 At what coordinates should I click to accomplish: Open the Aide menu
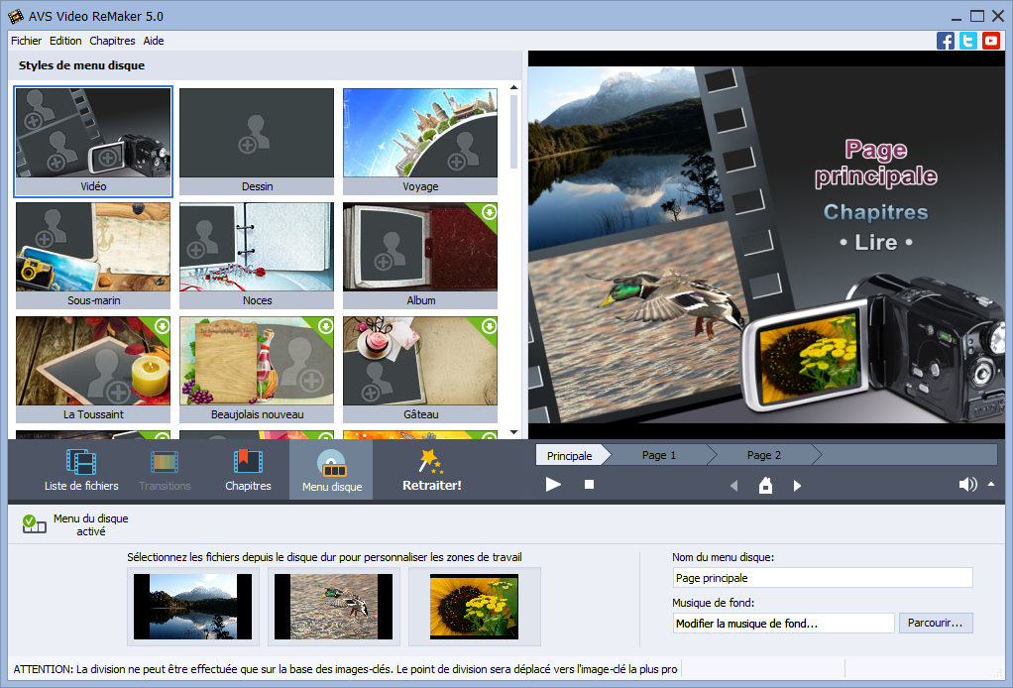coord(153,41)
